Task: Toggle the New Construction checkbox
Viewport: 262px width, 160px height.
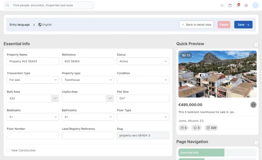Action: point(8,150)
